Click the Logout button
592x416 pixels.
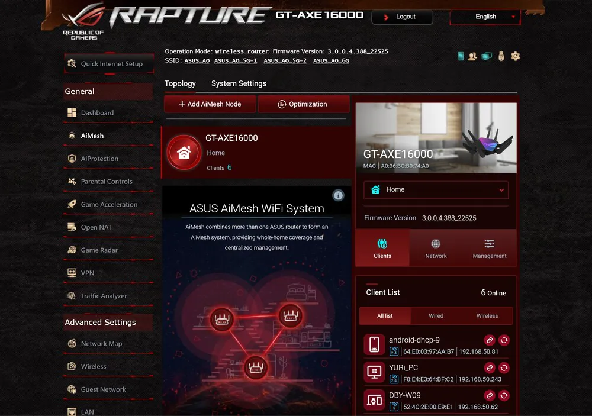pyautogui.click(x=402, y=17)
